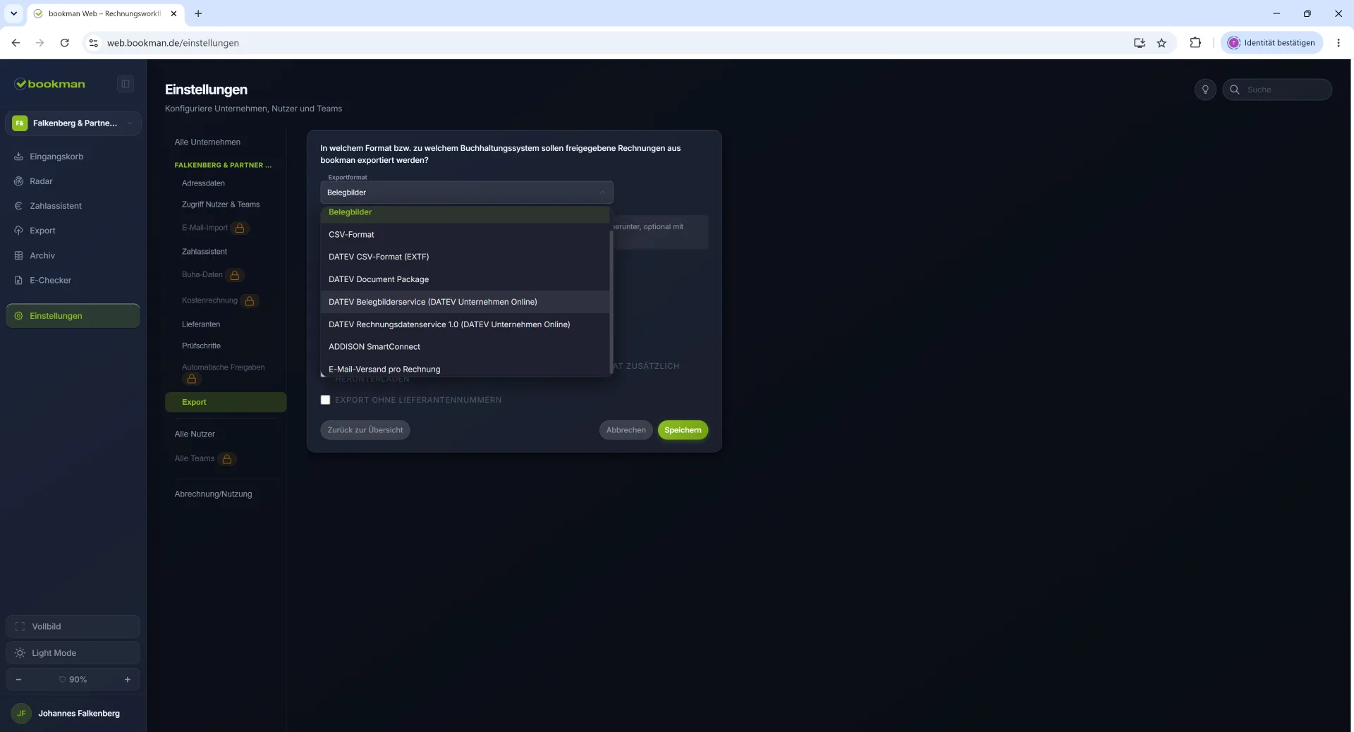Select DATEV CSV-Format (EXTF) option

[465, 257]
